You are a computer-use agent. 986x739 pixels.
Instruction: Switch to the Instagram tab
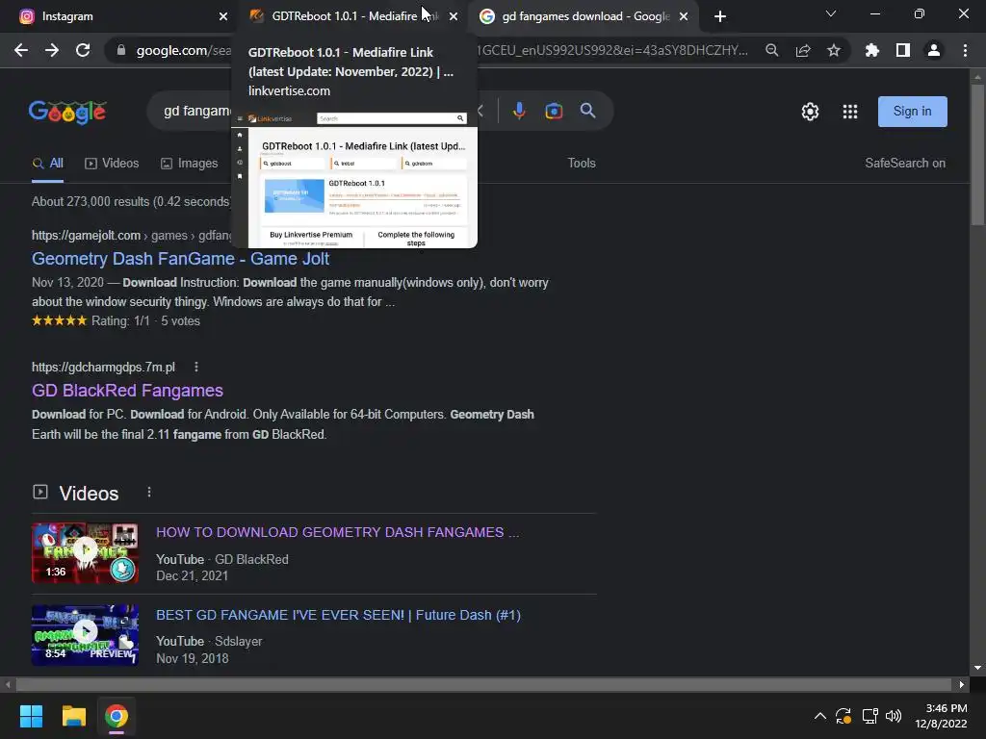pos(119,16)
